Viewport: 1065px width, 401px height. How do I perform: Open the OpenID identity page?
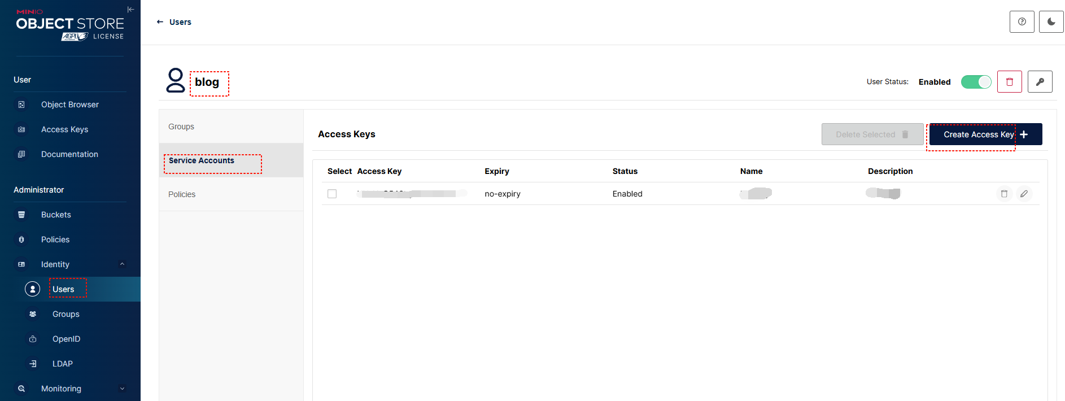[x=66, y=339]
